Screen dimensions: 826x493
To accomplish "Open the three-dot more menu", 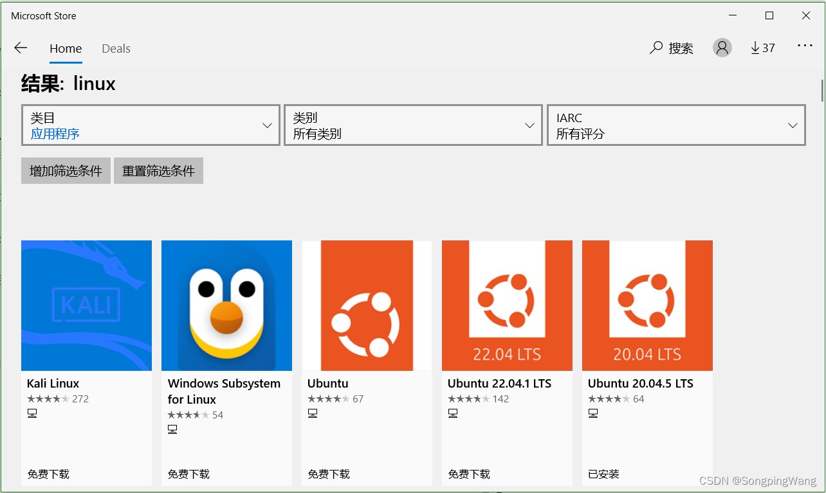I will coord(805,46).
